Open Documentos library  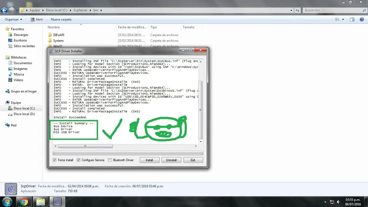[x=23, y=63]
